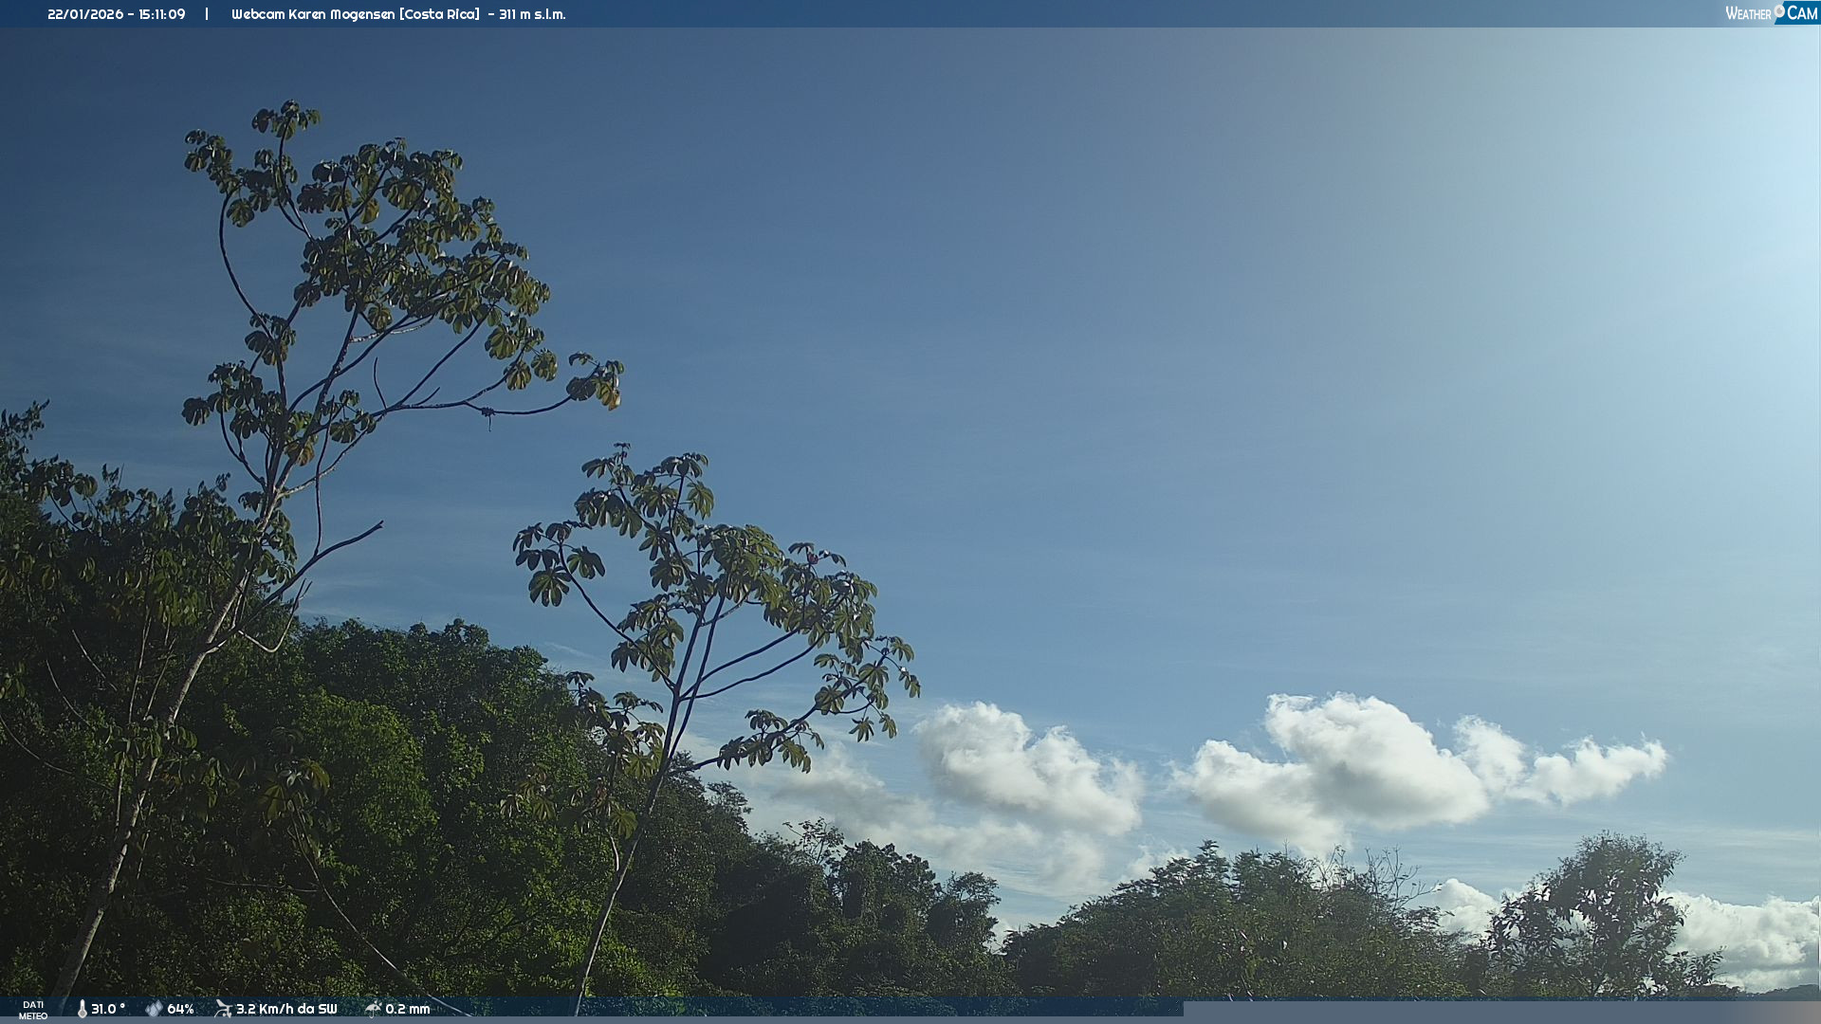Click the 31.0 ° temperature reading
The width and height of the screenshot is (1821, 1024).
click(108, 1009)
